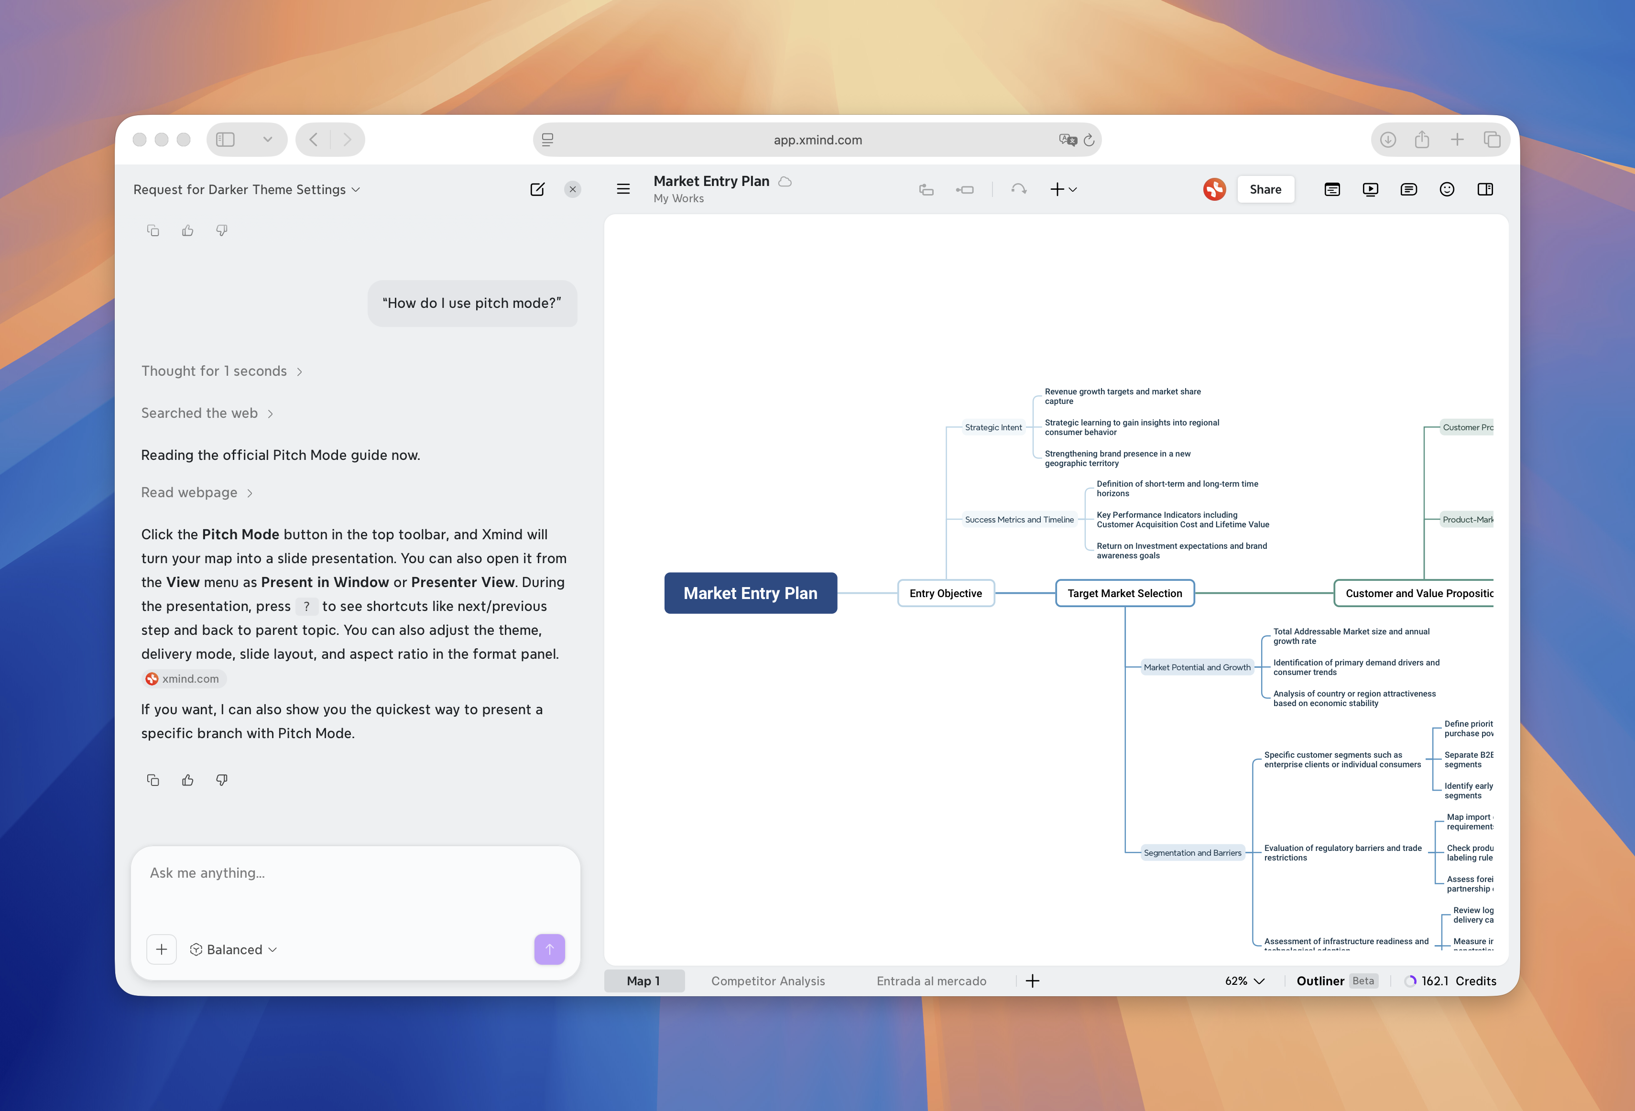Switch to the Map 1 sheet tab
The height and width of the screenshot is (1111, 1635).
click(644, 981)
